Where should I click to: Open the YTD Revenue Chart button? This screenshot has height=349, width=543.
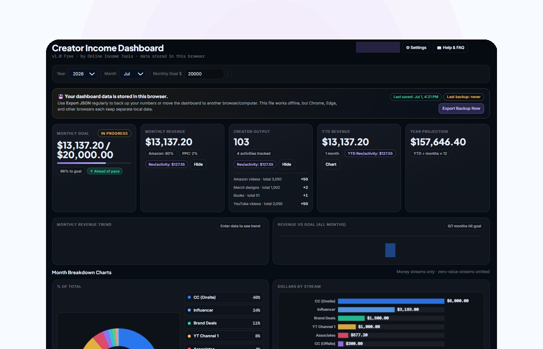(331, 164)
